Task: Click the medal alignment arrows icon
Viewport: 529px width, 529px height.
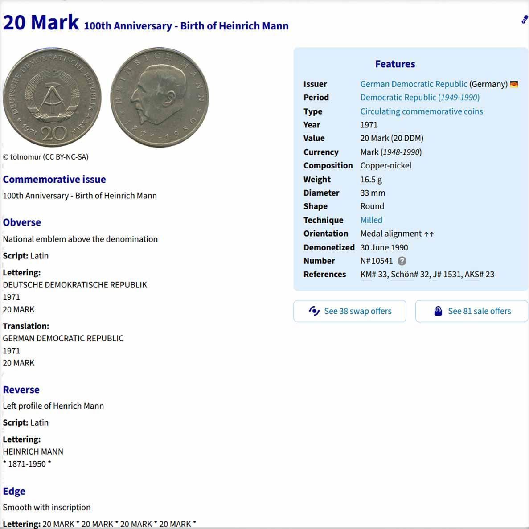Action: click(x=429, y=234)
